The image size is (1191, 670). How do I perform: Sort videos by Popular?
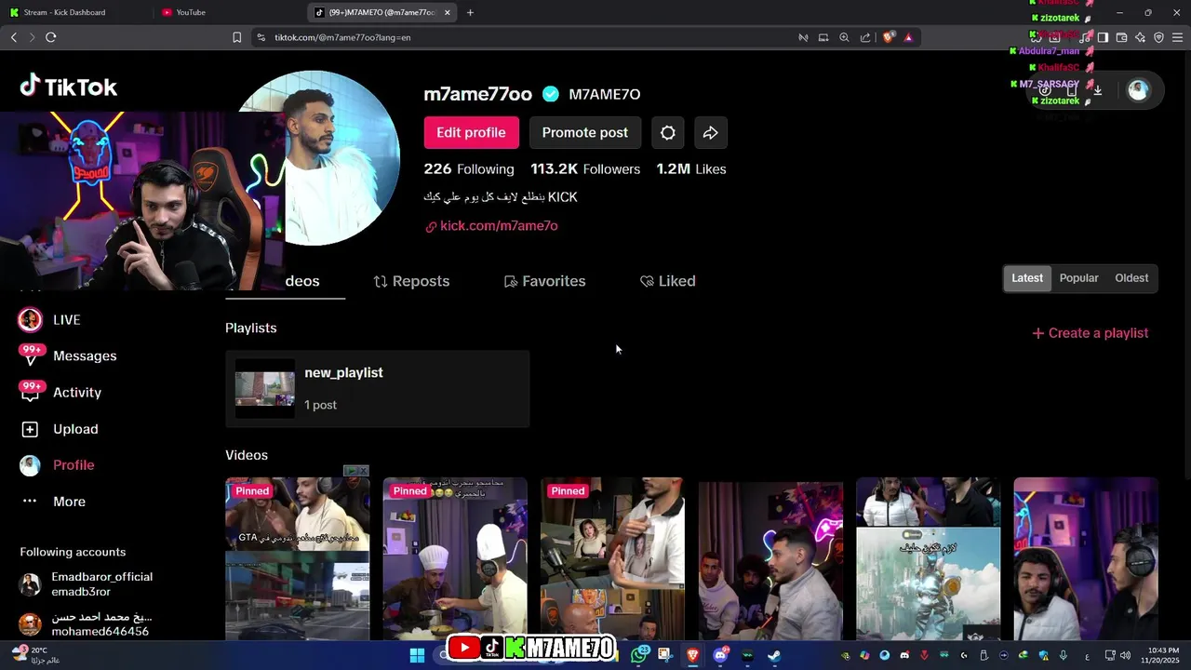1078,278
